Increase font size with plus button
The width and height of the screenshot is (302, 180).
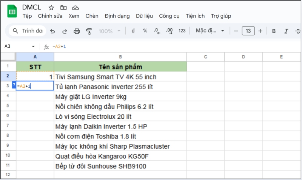pos(260,31)
